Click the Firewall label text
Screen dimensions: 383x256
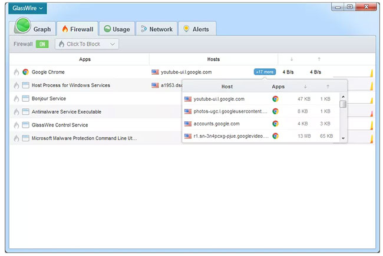pyautogui.click(x=23, y=44)
